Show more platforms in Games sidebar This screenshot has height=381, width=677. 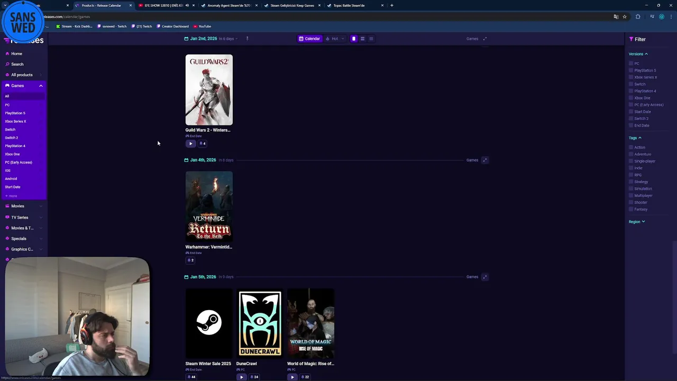11,196
